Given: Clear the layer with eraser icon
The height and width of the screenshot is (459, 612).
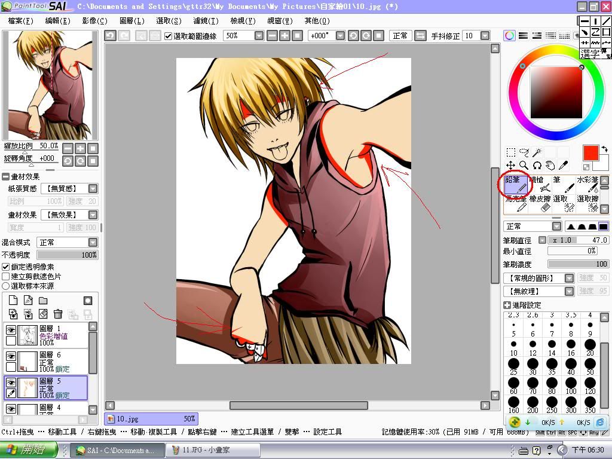Looking at the screenshot, I should [43, 314].
